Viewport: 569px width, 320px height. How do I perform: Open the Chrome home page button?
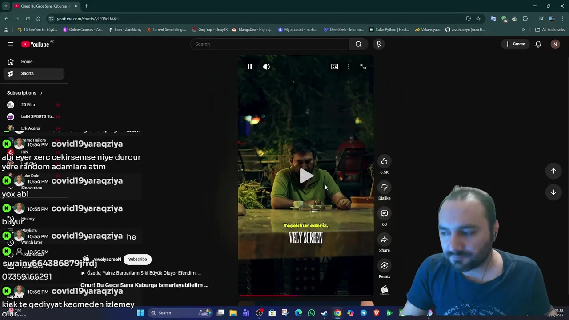pos(38,19)
